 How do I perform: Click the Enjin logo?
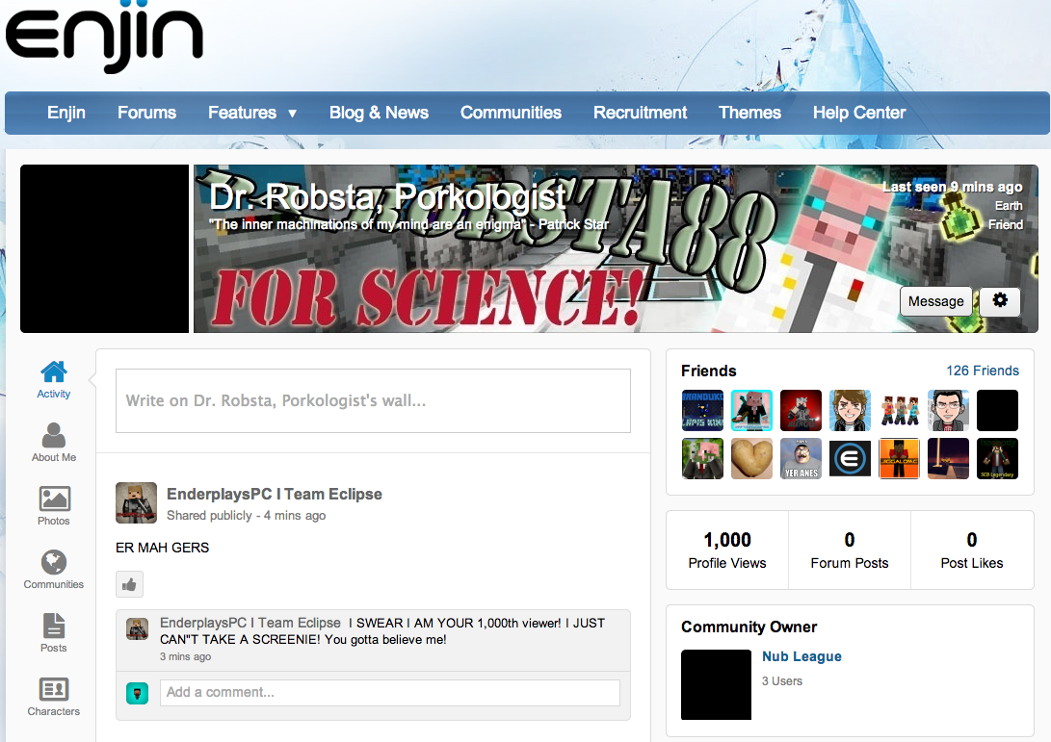104,37
